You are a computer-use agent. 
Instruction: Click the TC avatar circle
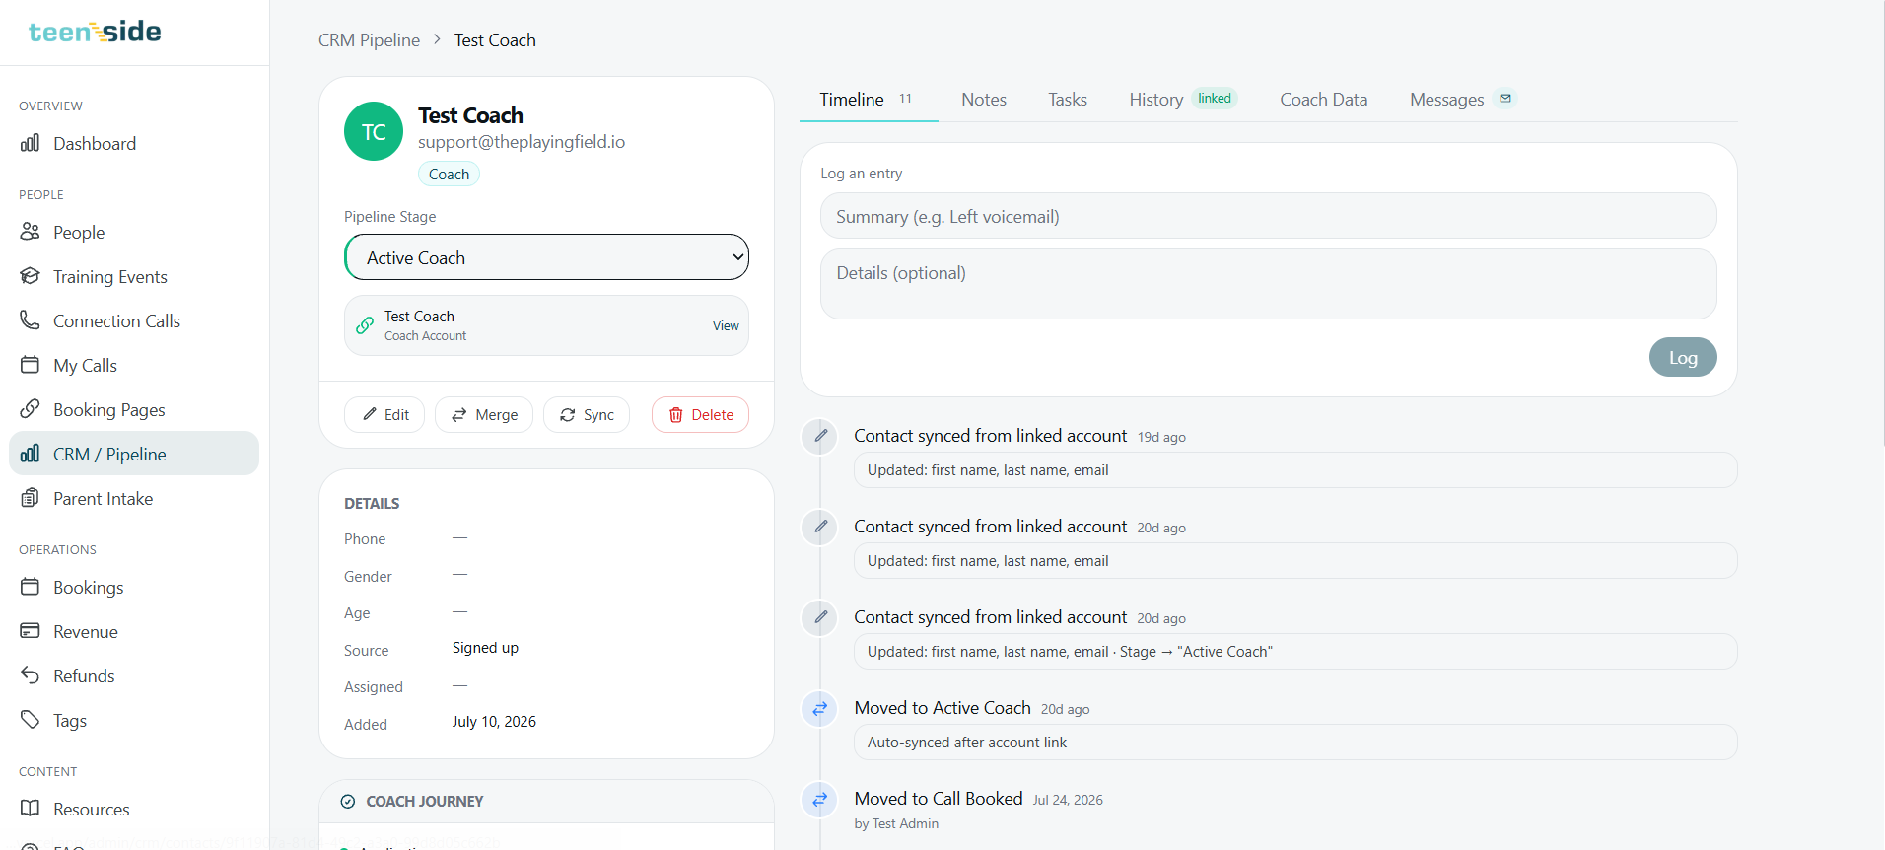(x=374, y=131)
